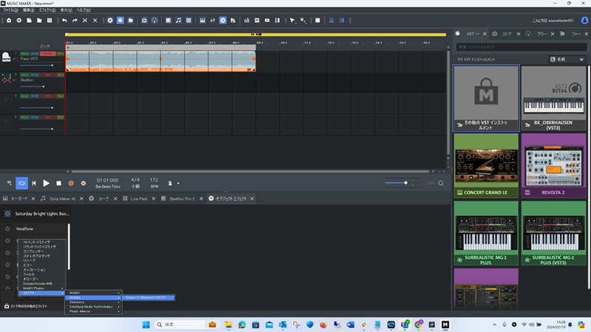Click the redo arrow in the toolbar
The width and height of the screenshot is (591, 332).
75,21
